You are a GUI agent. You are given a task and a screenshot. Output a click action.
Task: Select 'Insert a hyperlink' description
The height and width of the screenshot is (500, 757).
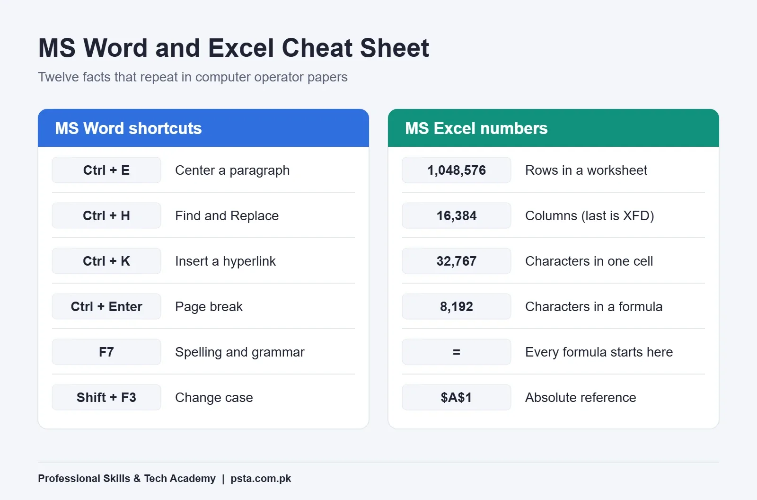[x=225, y=261]
